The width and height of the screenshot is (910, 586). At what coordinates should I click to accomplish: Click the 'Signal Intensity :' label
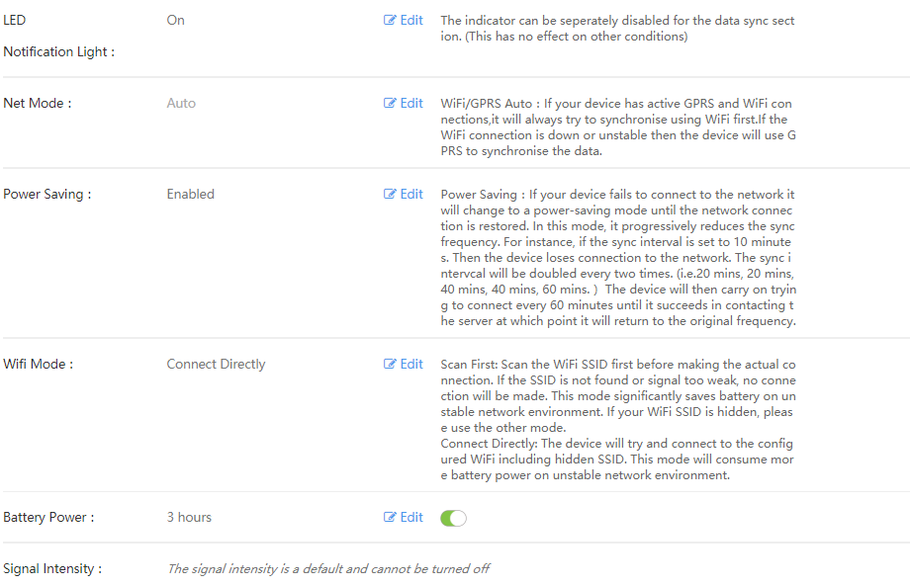coord(52,568)
